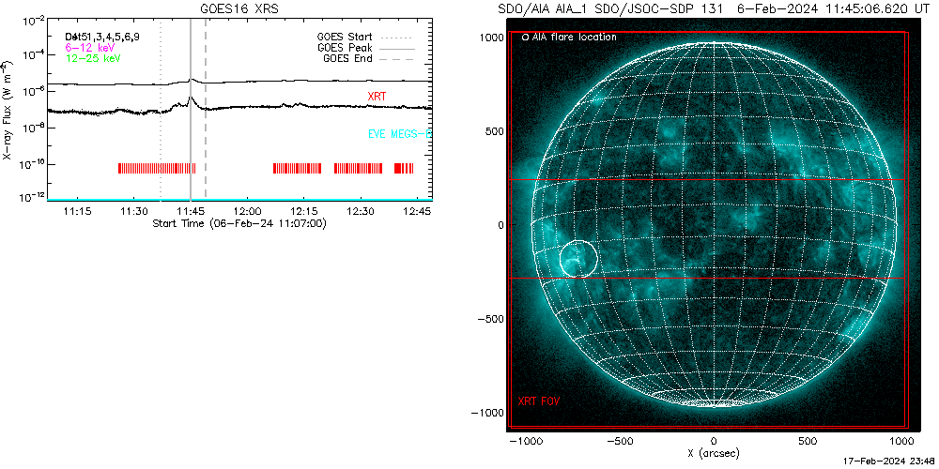
Task: Click the Start Time axis label
Action: 239,223
